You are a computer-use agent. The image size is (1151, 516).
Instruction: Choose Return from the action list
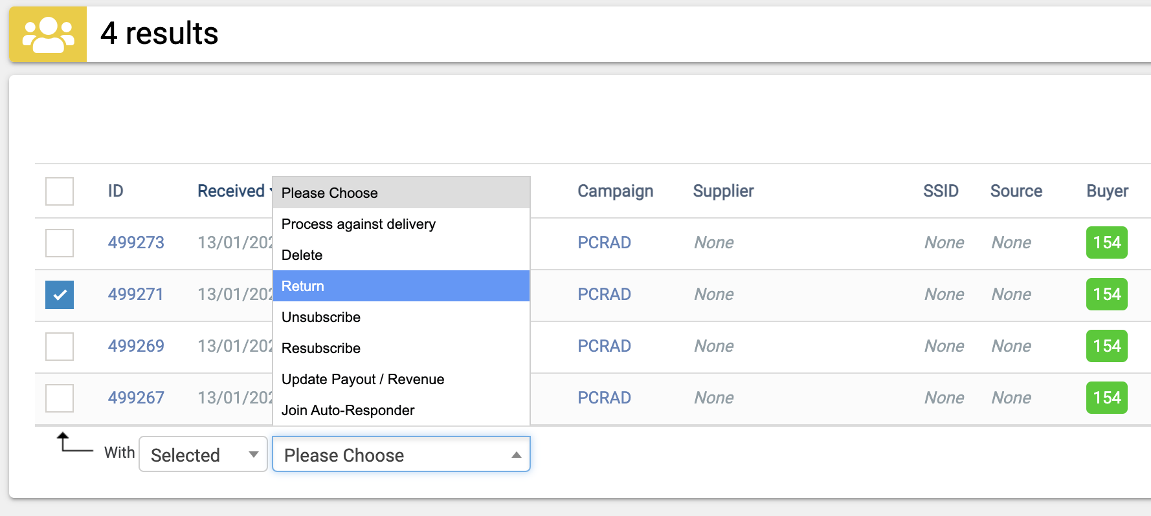click(x=401, y=286)
